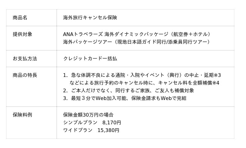Click the 商品名 row header
Viewport: 246px width, 148px height.
(x=20, y=18)
